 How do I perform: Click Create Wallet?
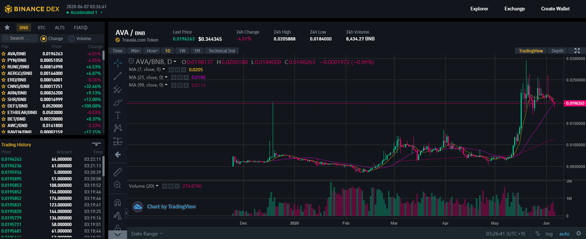point(555,9)
